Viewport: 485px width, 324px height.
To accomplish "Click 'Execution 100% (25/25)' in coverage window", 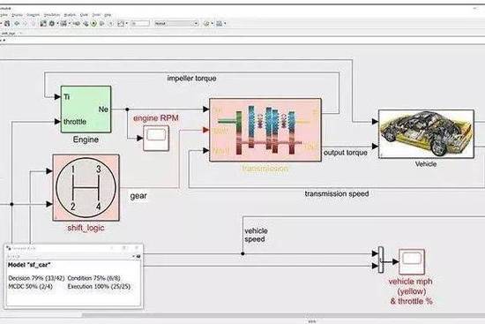I will 99,287.
